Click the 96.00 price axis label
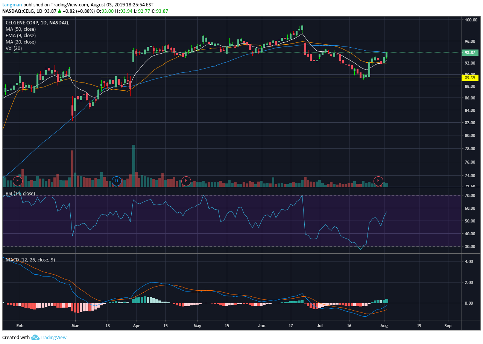 (471, 41)
